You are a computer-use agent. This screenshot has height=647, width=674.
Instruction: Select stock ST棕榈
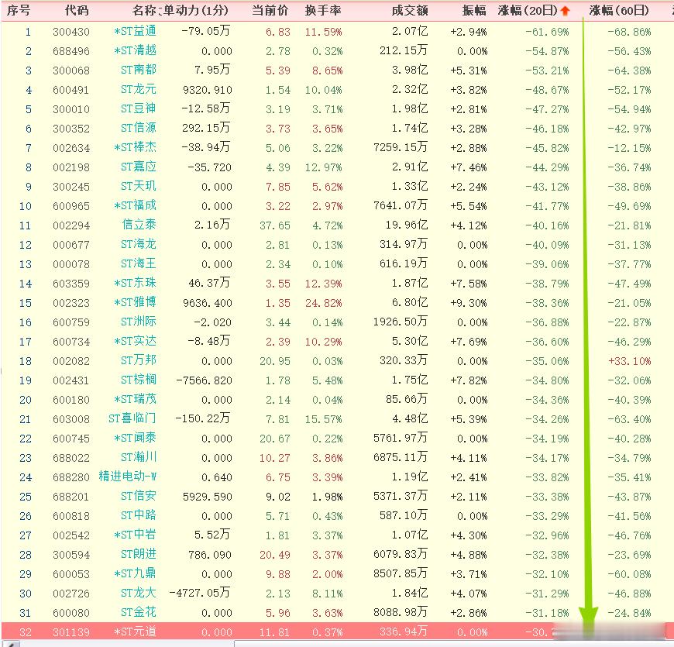(139, 380)
